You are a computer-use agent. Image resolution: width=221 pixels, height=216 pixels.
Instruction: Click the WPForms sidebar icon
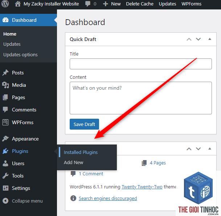coord(5,122)
